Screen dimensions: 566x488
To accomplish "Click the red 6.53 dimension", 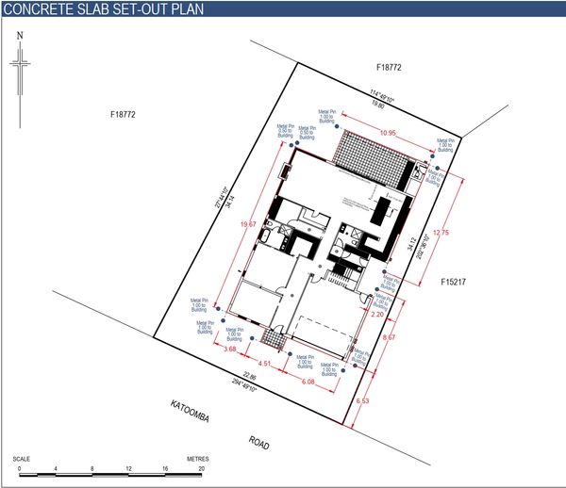I will point(362,400).
